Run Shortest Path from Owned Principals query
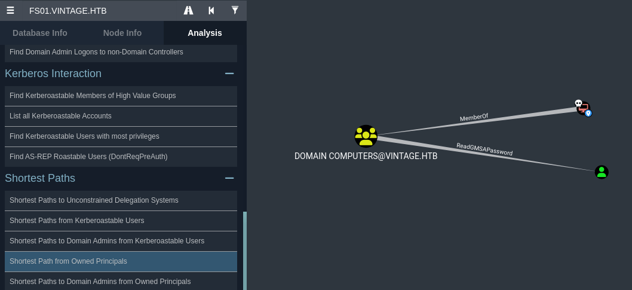Image resolution: width=632 pixels, height=290 pixels. coord(68,261)
